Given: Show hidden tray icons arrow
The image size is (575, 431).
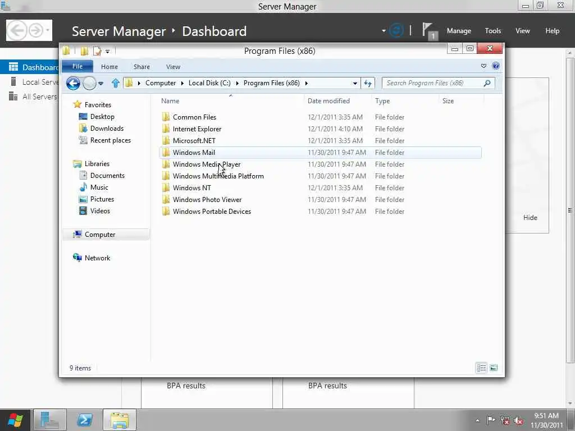Looking at the screenshot, I should coord(477,420).
